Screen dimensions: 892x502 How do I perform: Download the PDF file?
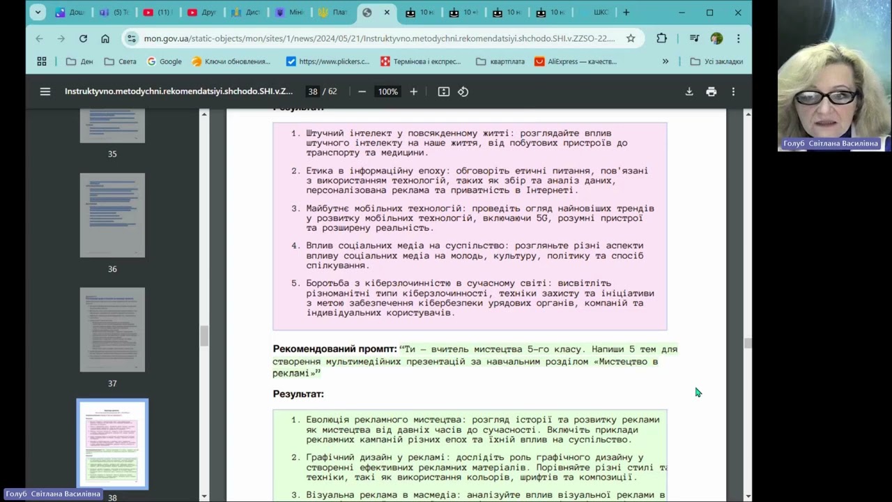click(689, 91)
